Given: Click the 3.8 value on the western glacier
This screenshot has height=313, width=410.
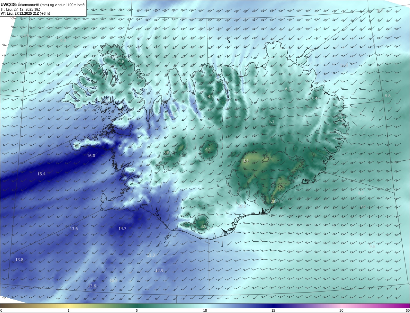Looking at the screenshot, I should pyautogui.click(x=166, y=153).
